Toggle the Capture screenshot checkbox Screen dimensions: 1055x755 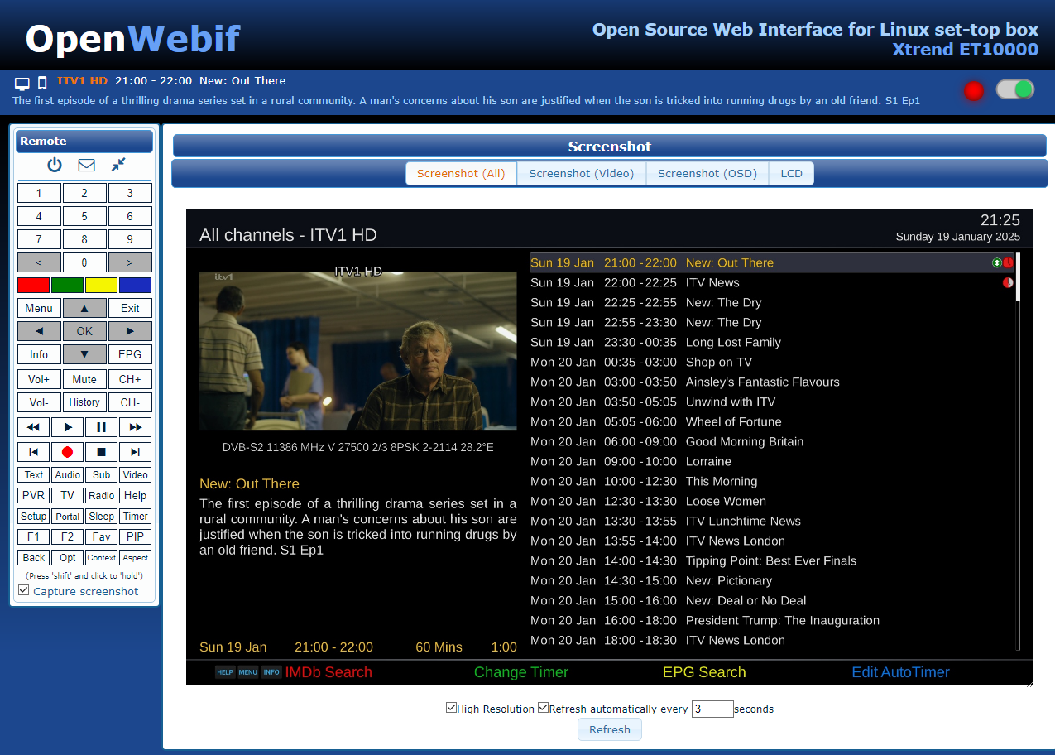[24, 590]
